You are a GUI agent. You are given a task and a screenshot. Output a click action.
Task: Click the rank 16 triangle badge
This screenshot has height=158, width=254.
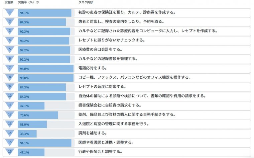[10, 152]
